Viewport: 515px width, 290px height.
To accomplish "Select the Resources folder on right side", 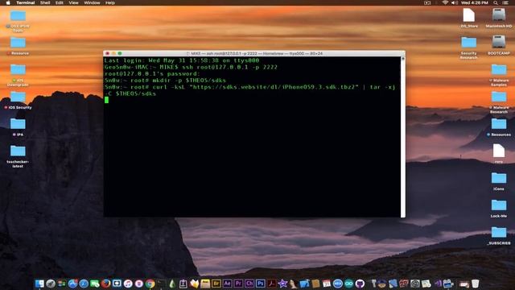I will click(x=499, y=127).
